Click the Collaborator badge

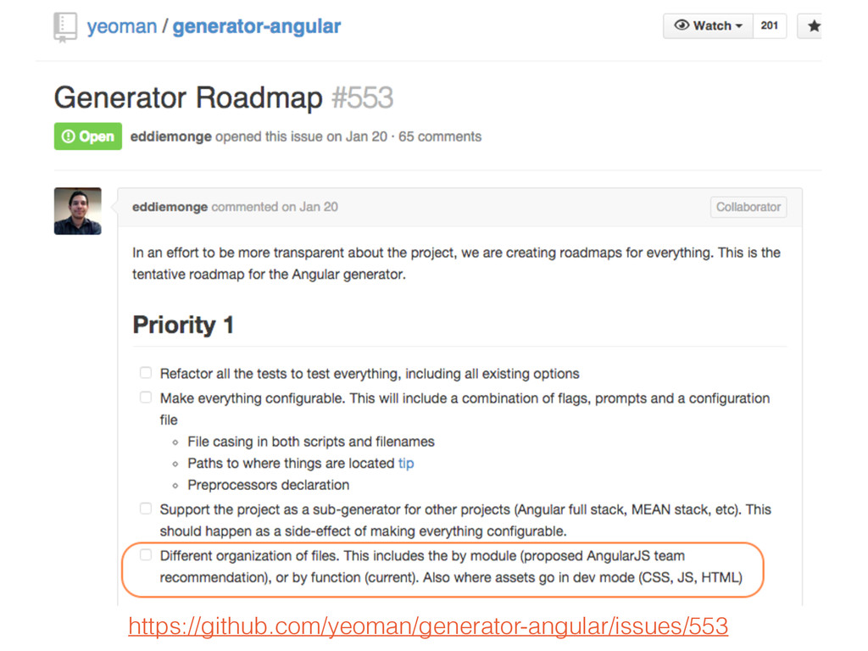748,207
